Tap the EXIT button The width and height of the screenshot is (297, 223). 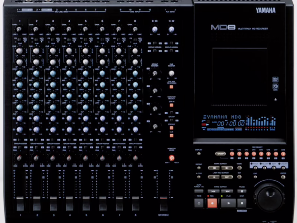tap(255, 177)
